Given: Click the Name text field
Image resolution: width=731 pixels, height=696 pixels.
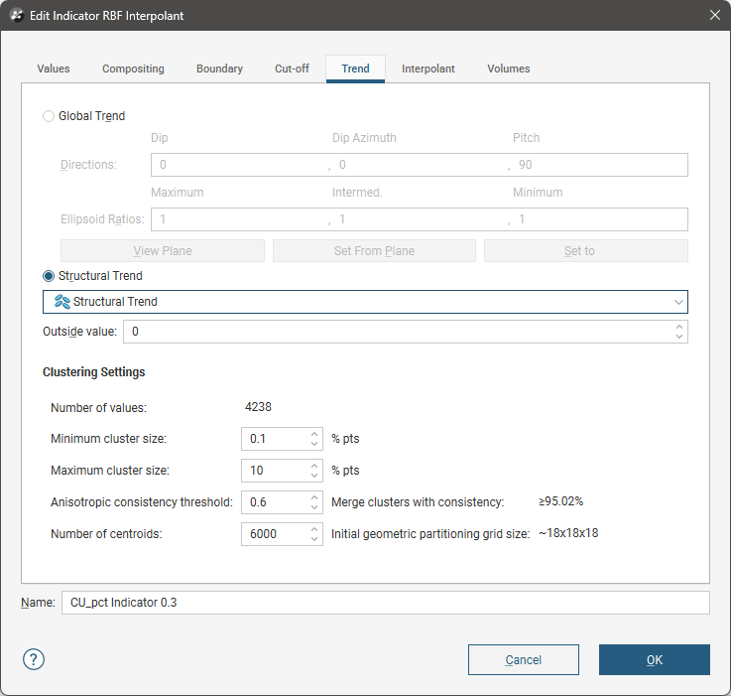Looking at the screenshot, I should tap(385, 603).
